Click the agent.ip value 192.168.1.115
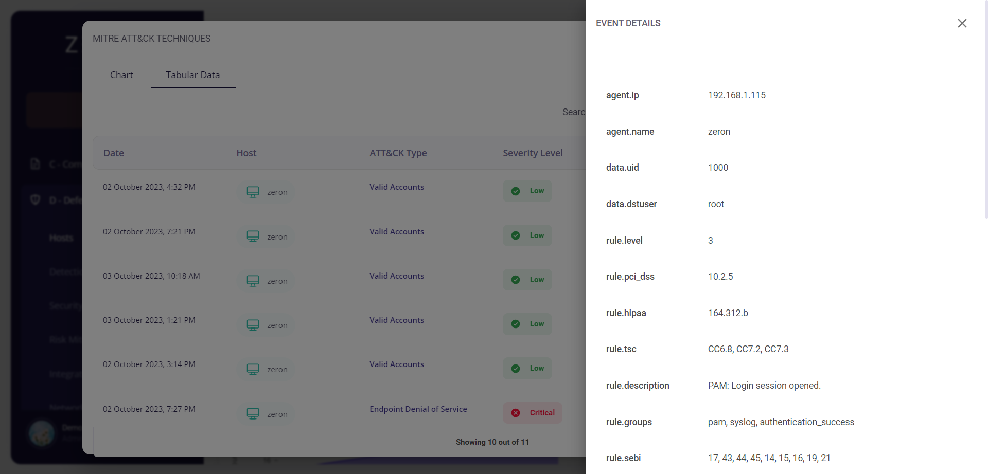The image size is (988, 474). click(x=737, y=95)
